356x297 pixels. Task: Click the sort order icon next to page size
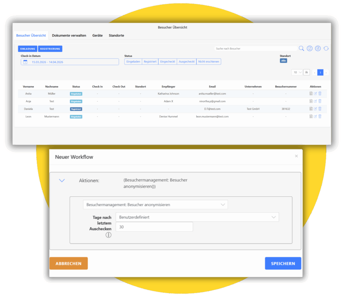[306, 72]
